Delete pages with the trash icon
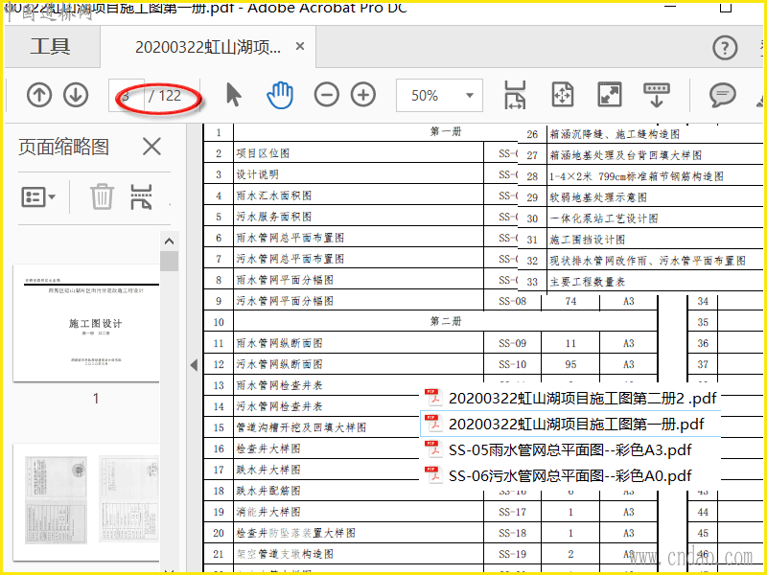Screen dimensions: 767x575 pyautogui.click(x=103, y=197)
